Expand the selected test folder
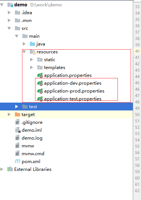This screenshot has width=141, height=200. pos(16,106)
